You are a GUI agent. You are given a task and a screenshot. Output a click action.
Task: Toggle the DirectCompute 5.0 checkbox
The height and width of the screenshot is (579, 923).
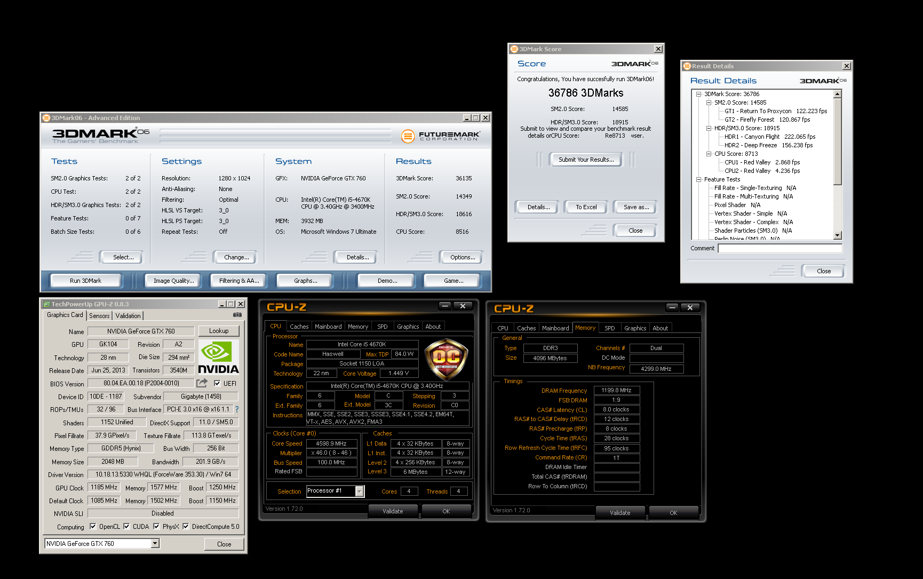(x=186, y=526)
